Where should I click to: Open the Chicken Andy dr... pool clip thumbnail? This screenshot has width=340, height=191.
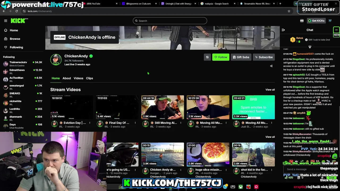coord(163,154)
